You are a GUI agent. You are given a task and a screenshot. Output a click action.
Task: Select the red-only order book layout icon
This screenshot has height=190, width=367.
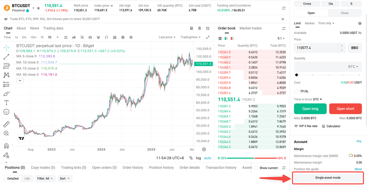(x=232, y=38)
